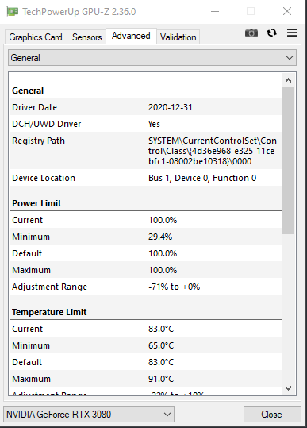Click the screenshot camera icon

(251, 33)
